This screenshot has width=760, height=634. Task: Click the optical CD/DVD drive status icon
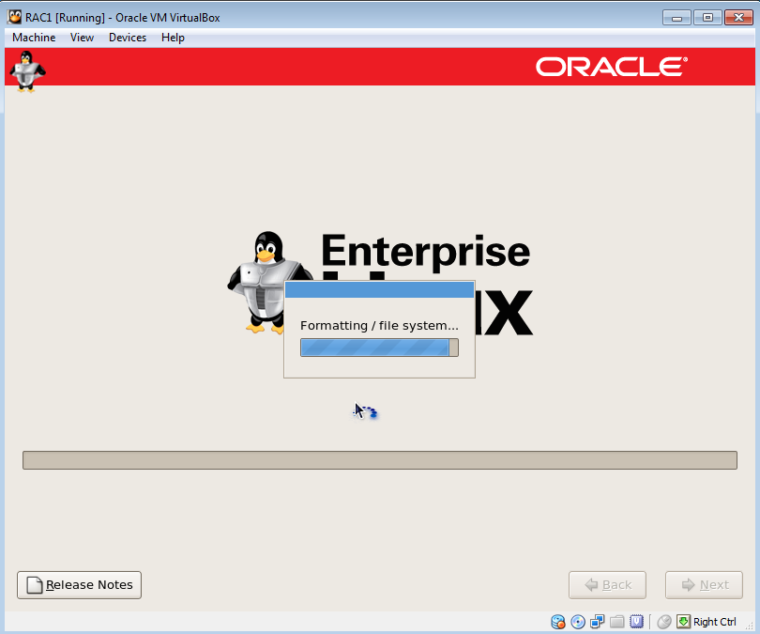pos(578,622)
